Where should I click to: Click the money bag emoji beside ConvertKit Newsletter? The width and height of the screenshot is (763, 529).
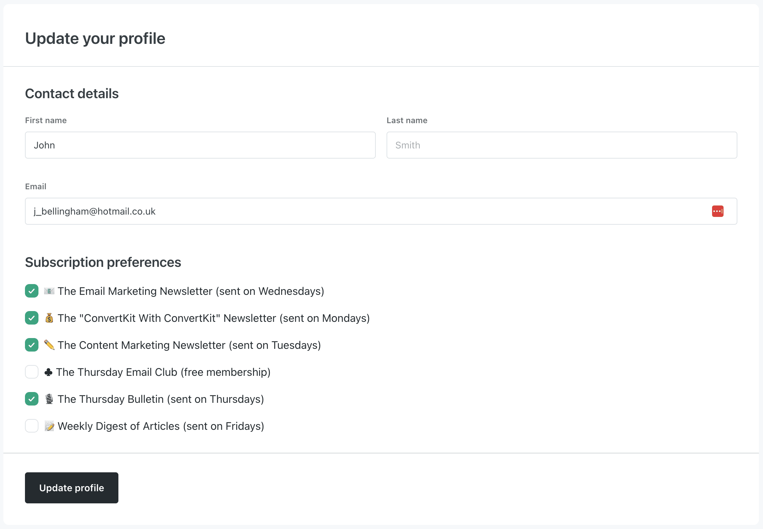click(49, 318)
